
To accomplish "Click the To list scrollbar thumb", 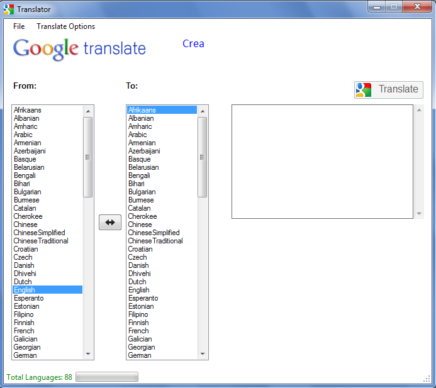I will [x=203, y=157].
